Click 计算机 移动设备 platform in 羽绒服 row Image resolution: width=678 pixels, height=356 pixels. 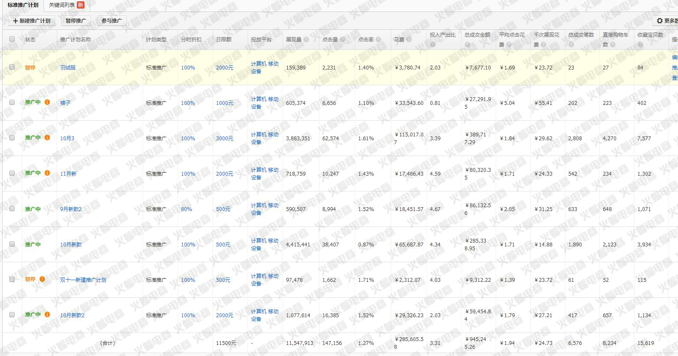pos(265,67)
